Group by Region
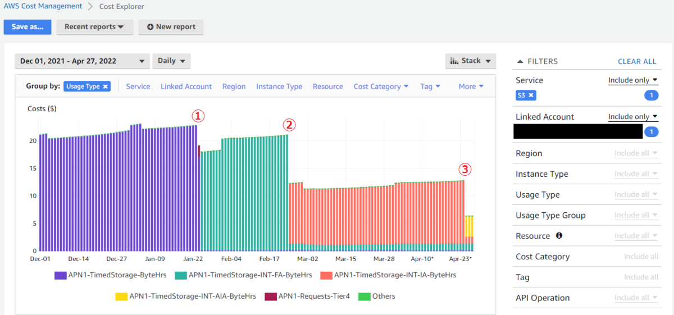 click(234, 86)
